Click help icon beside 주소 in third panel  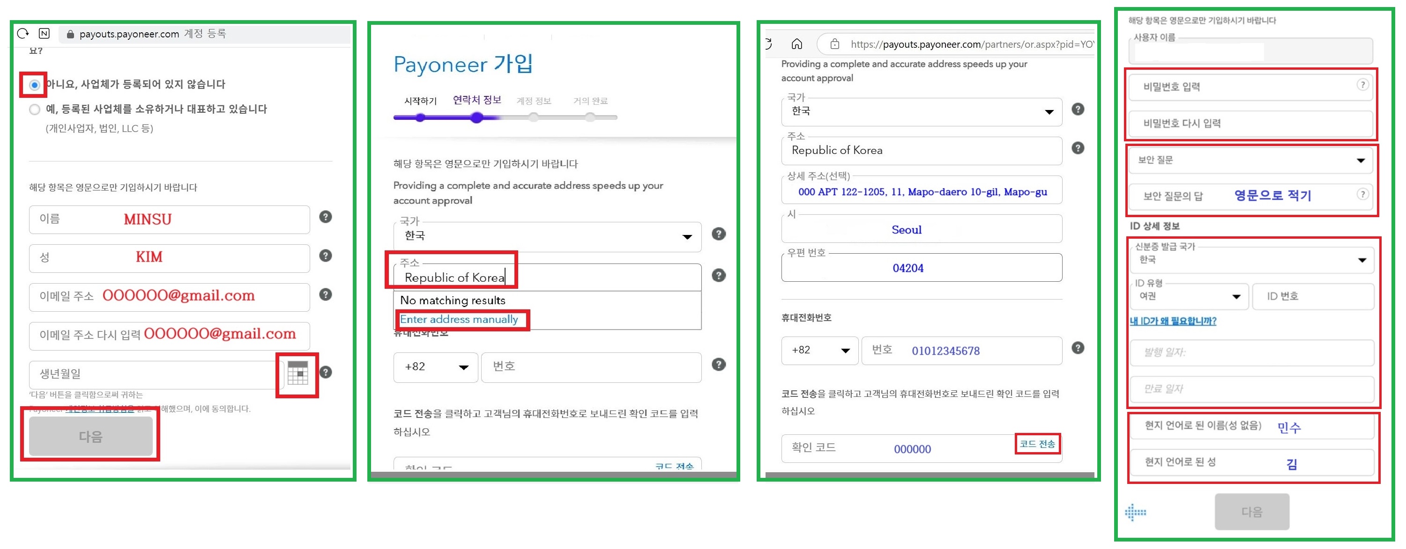click(1078, 148)
